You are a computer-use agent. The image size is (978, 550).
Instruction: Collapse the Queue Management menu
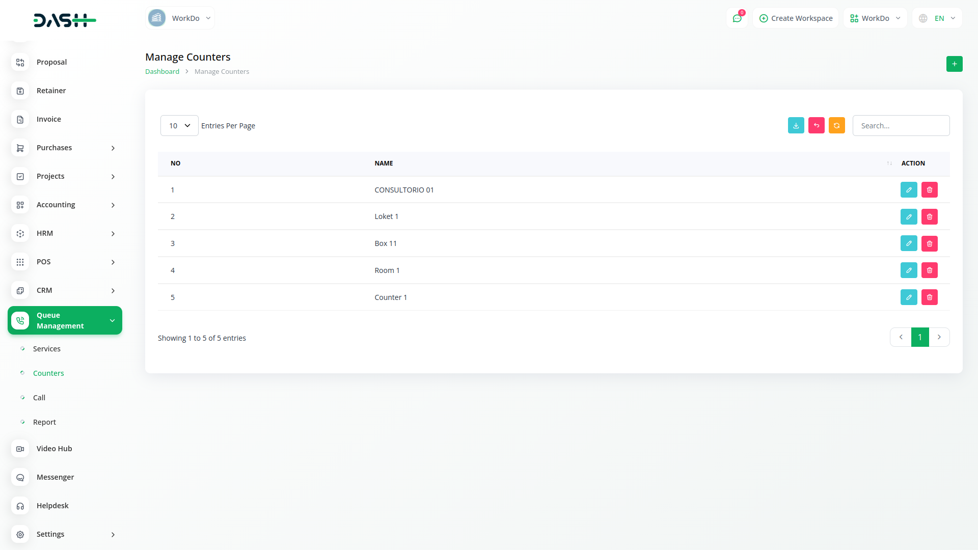point(65,320)
